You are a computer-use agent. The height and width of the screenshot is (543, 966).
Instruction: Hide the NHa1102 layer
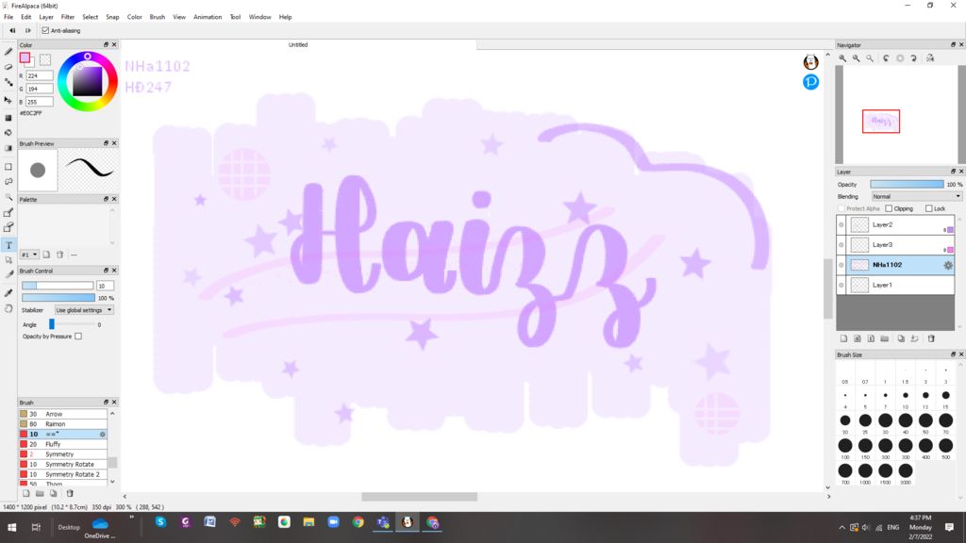pos(841,265)
